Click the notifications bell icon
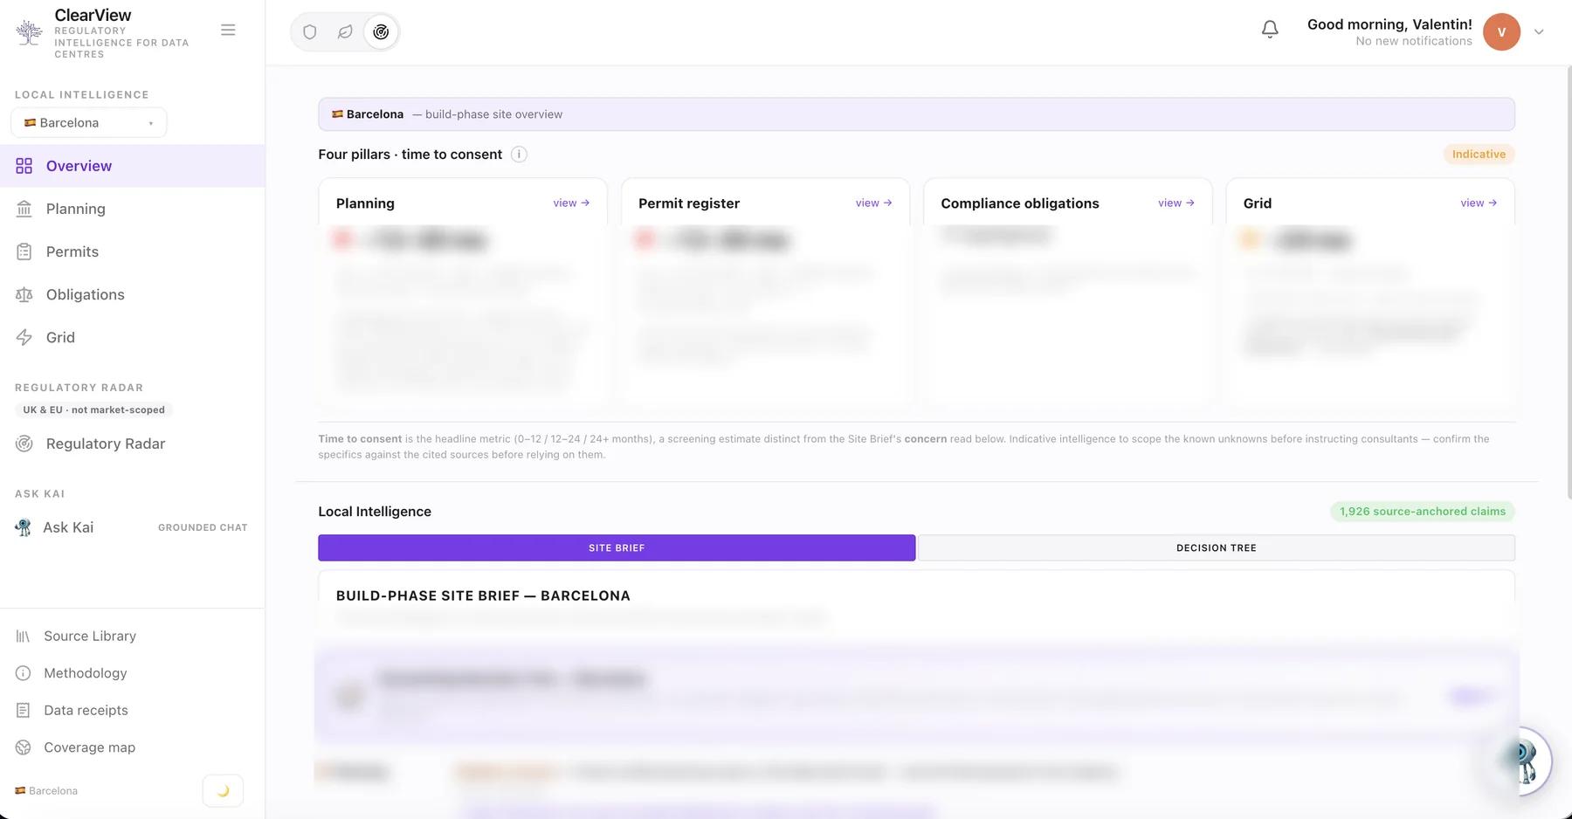The image size is (1572, 819). pyautogui.click(x=1270, y=31)
